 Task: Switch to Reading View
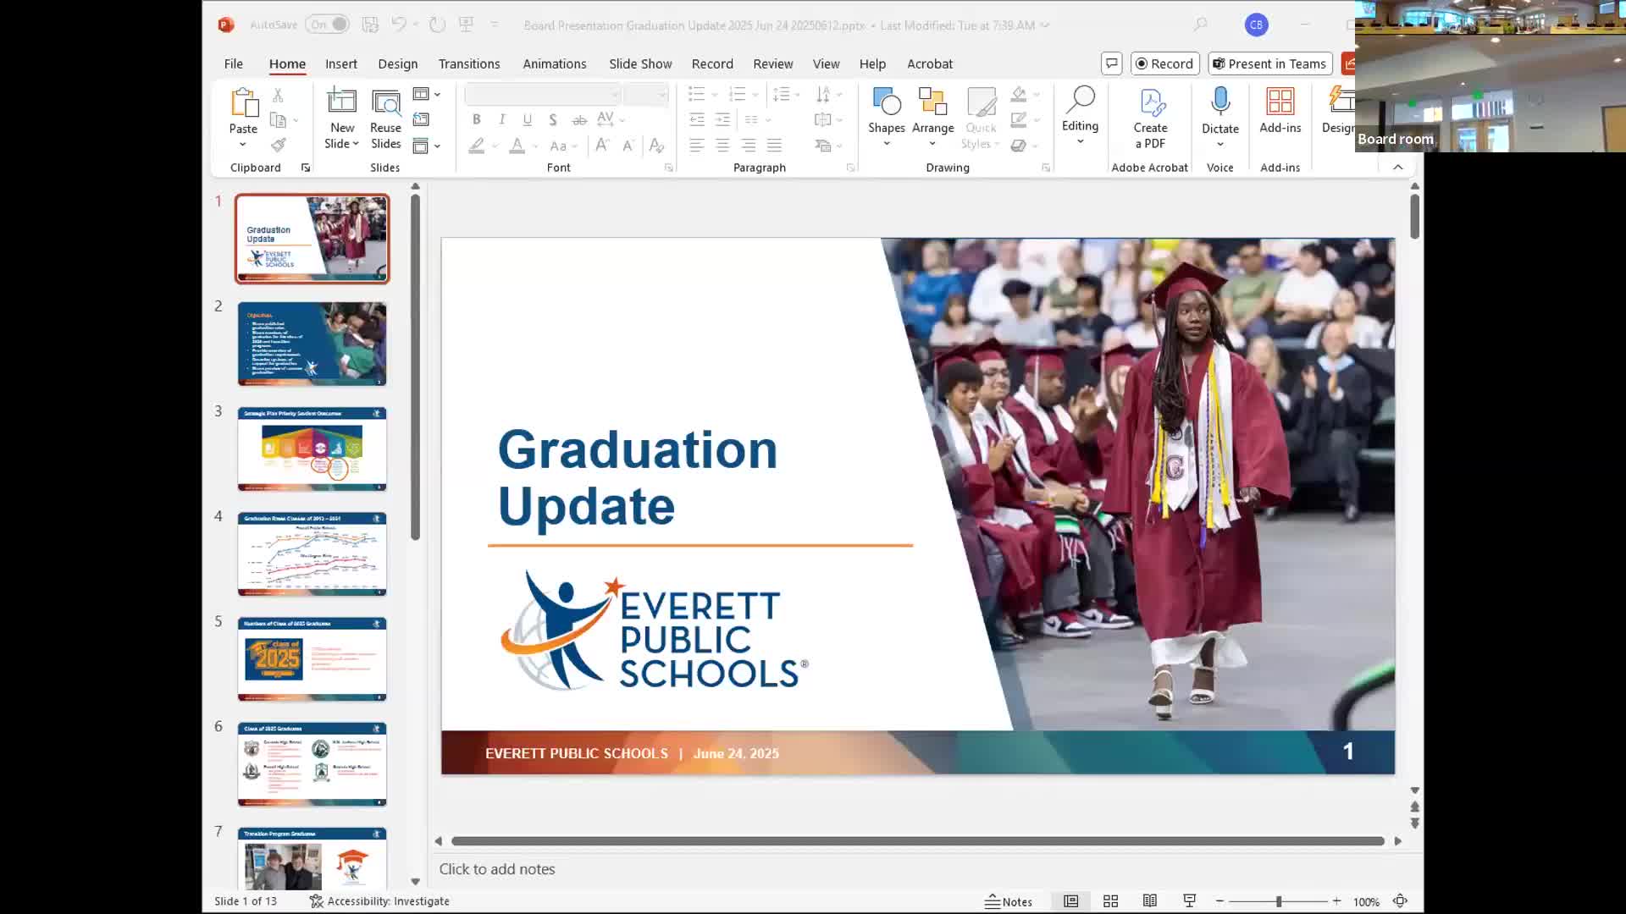point(1149,901)
